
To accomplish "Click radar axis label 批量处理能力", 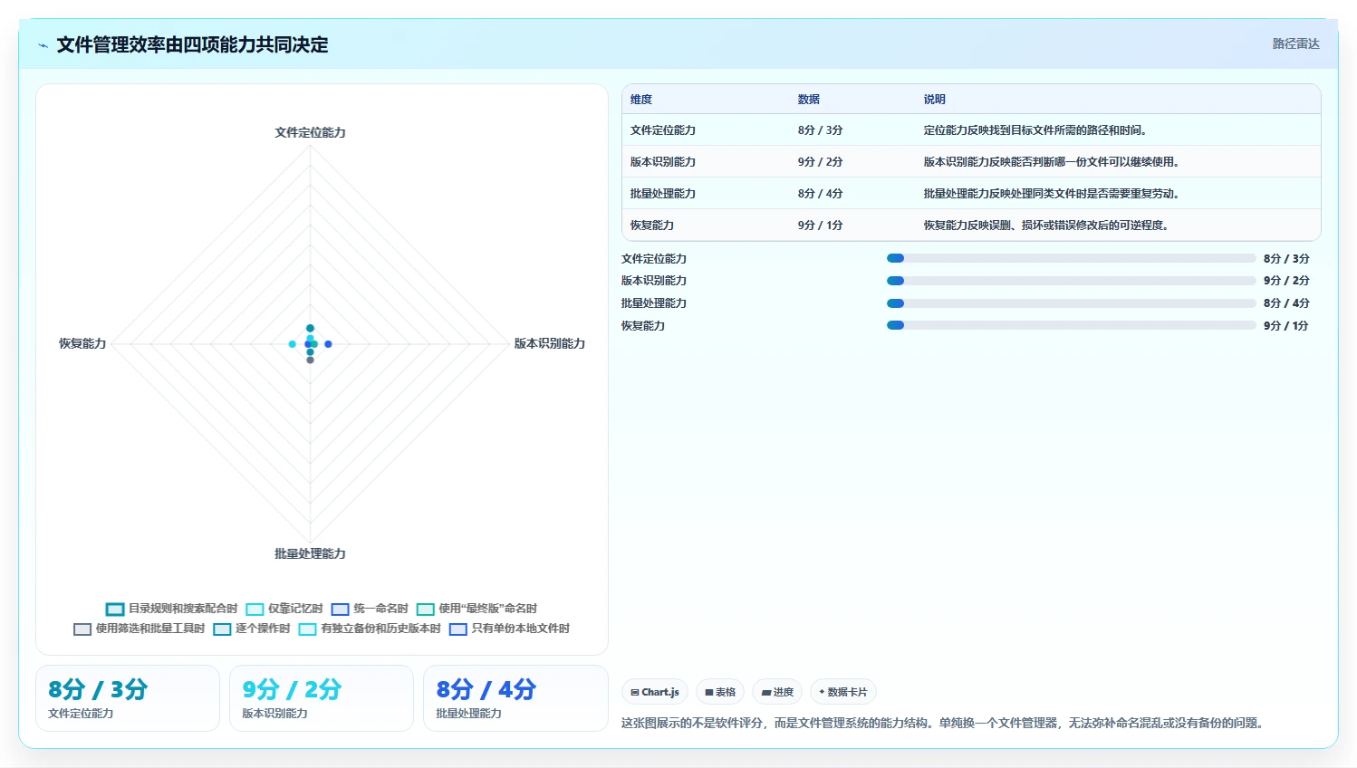I will (310, 553).
